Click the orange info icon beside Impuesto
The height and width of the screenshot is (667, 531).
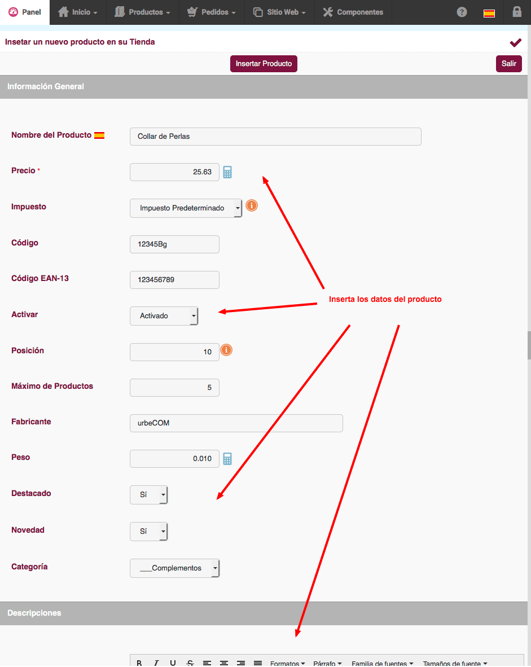click(252, 205)
